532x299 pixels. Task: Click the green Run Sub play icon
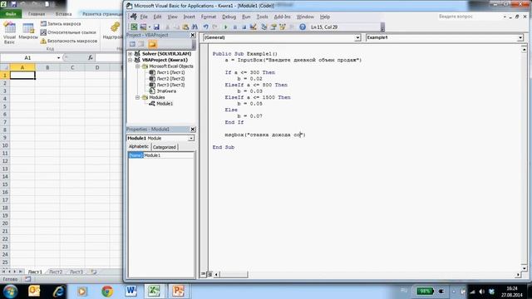225,27
